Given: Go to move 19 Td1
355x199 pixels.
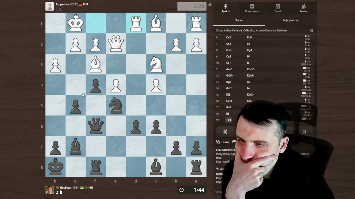Looking at the screenshot, I should (x=229, y=120).
